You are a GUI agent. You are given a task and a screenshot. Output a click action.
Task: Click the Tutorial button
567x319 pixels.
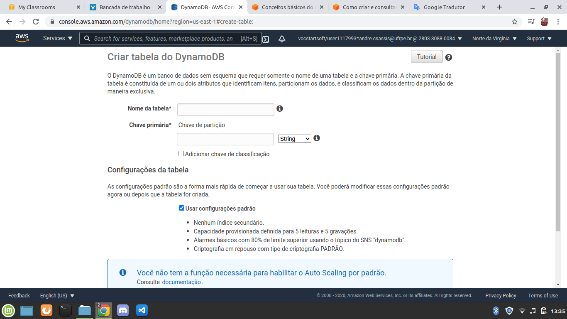[427, 57]
